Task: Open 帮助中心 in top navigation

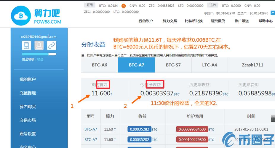Action: point(266,21)
